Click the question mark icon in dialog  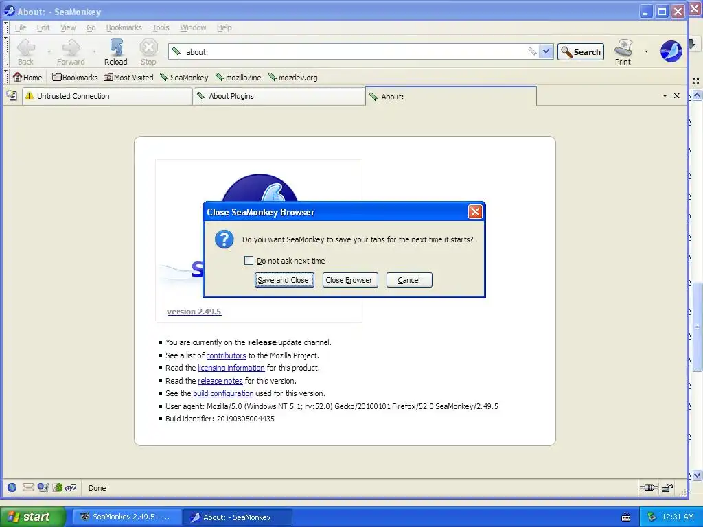(x=224, y=239)
